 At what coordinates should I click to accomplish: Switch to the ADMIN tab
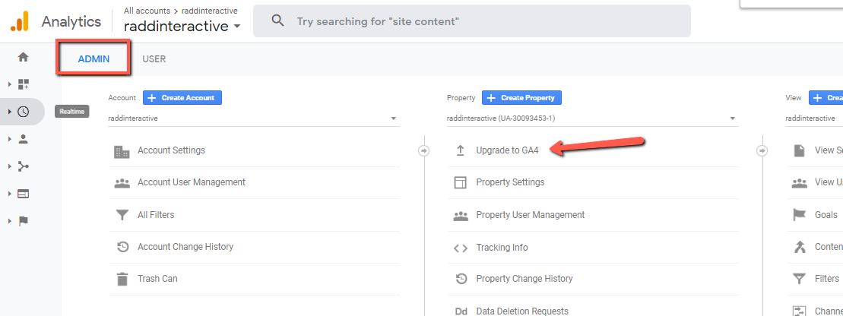coord(93,59)
